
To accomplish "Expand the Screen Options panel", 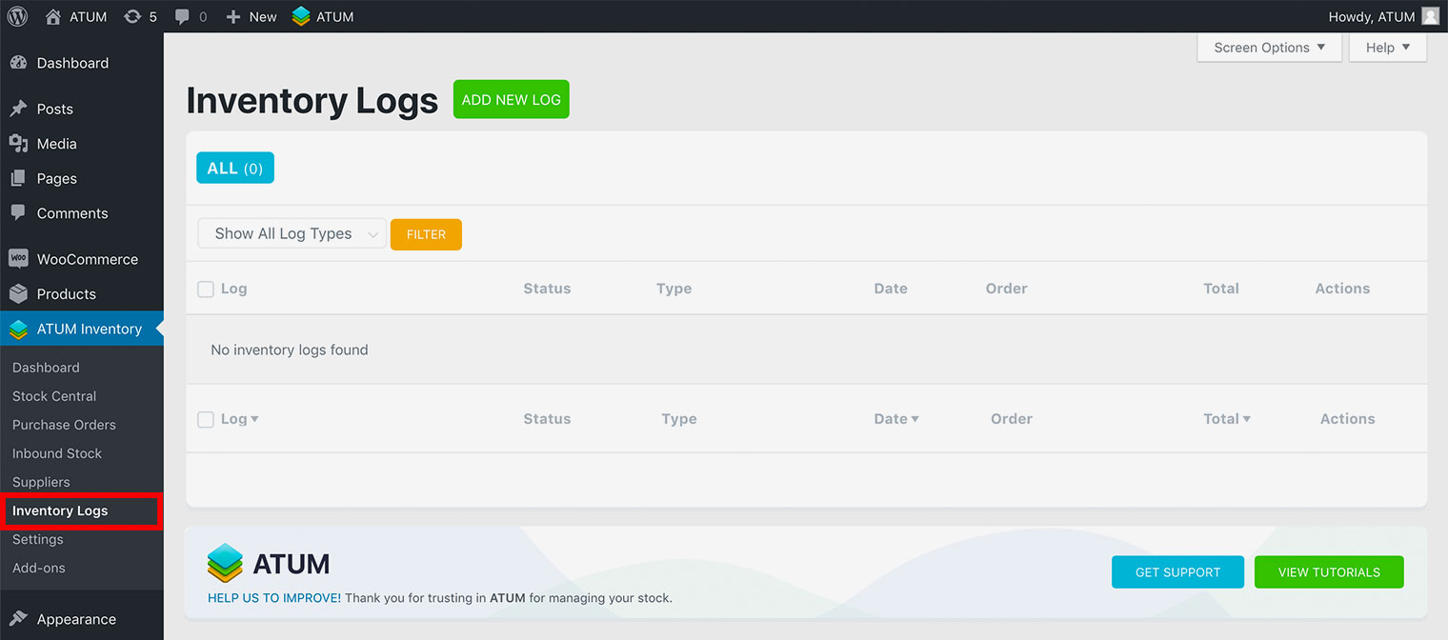I will tap(1269, 48).
